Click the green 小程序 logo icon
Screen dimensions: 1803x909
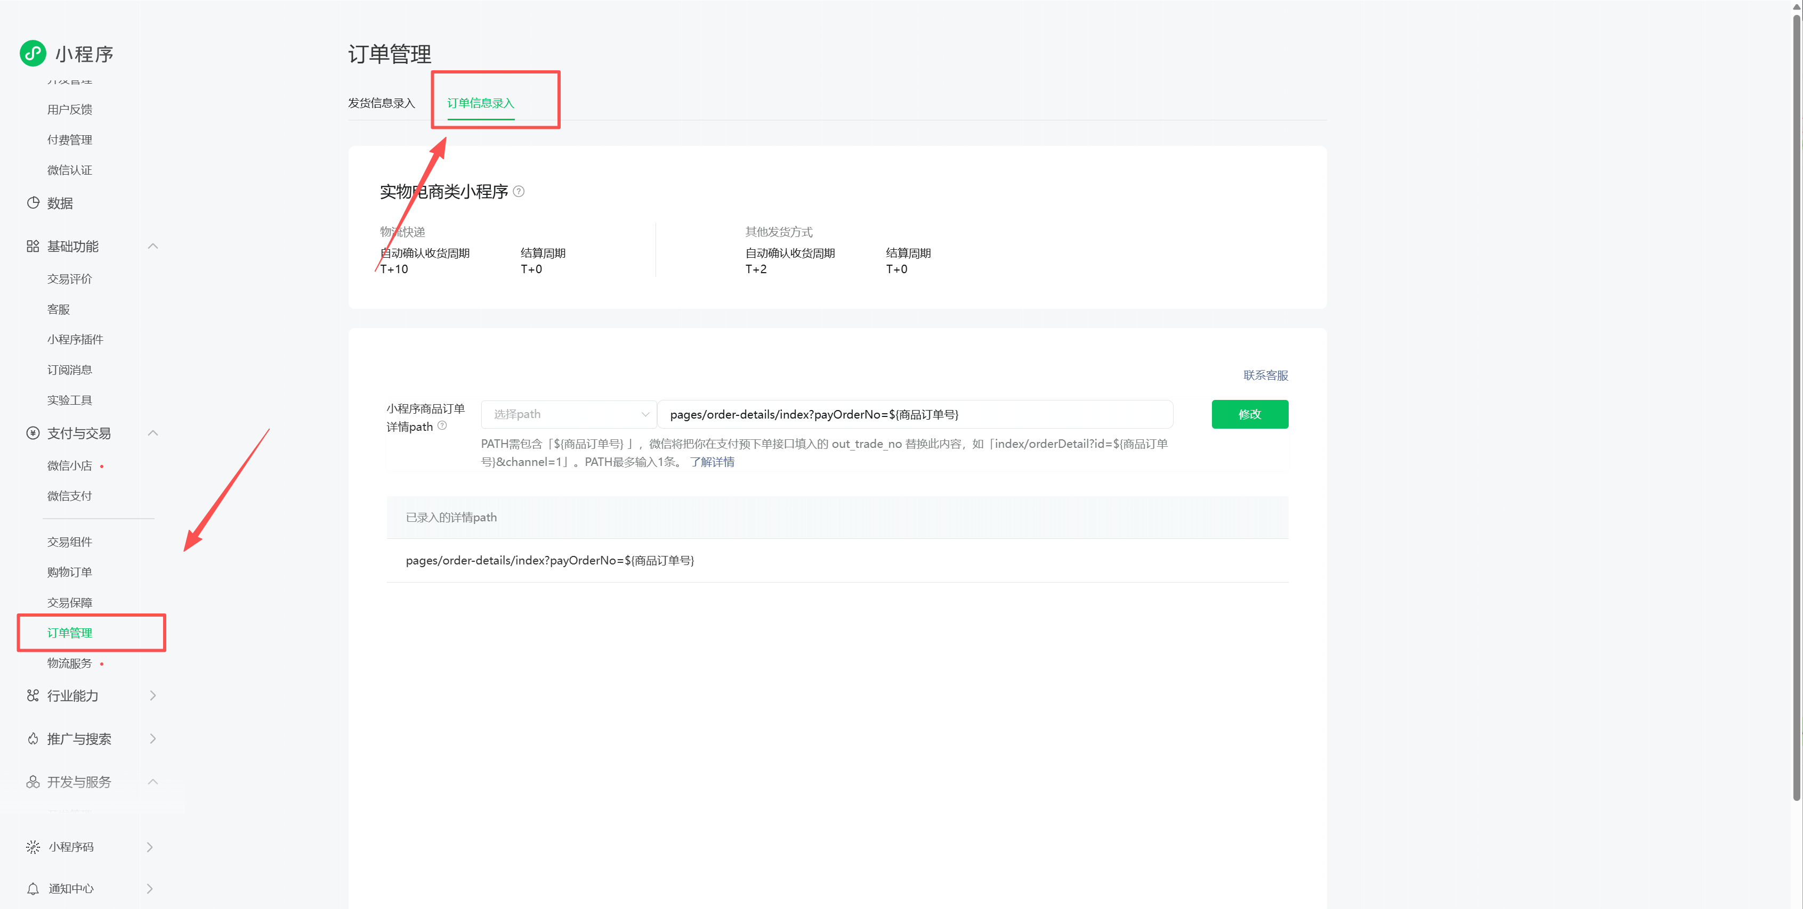coord(33,53)
